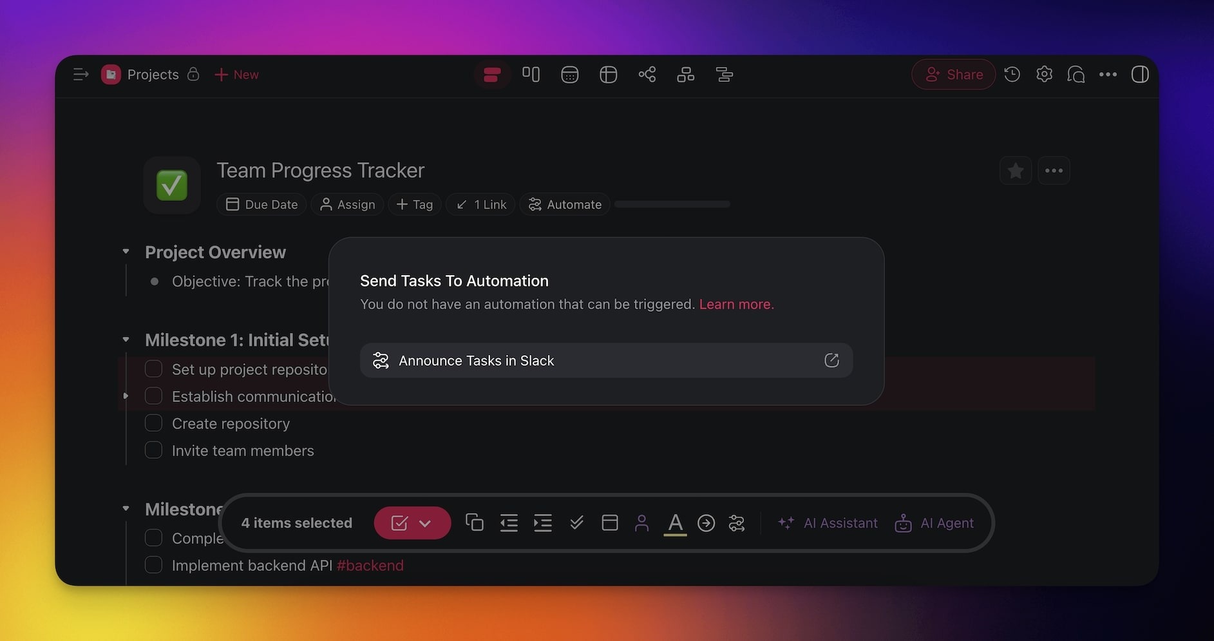Click the copy icon in selection toolbar

[475, 522]
